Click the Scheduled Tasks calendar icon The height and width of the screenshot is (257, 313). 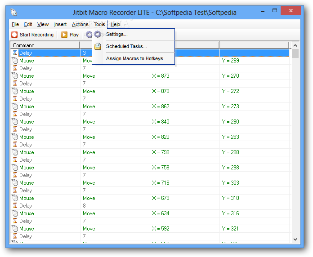pos(98,46)
